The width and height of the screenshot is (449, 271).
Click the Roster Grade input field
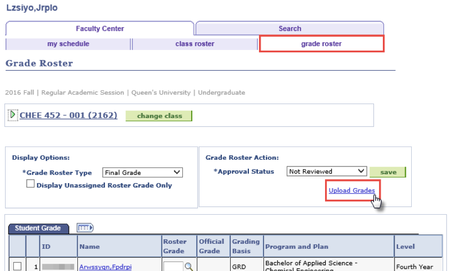point(173,267)
